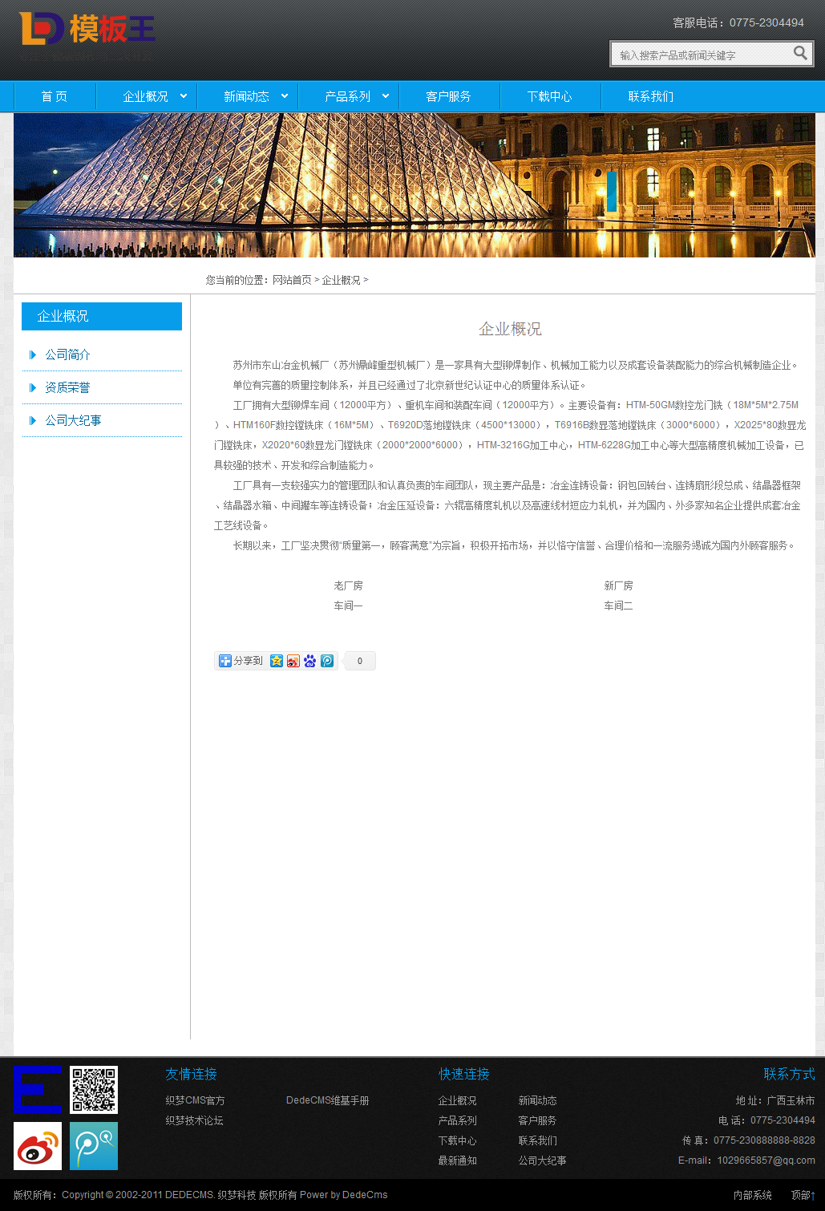Image resolution: width=825 pixels, height=1211 pixels.
Task: Open footer quick link 产品系列
Action: point(457,1120)
